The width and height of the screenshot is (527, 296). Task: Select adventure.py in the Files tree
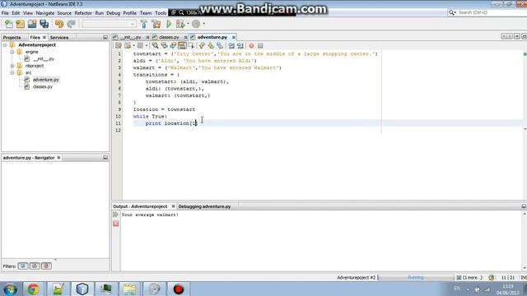46,80
